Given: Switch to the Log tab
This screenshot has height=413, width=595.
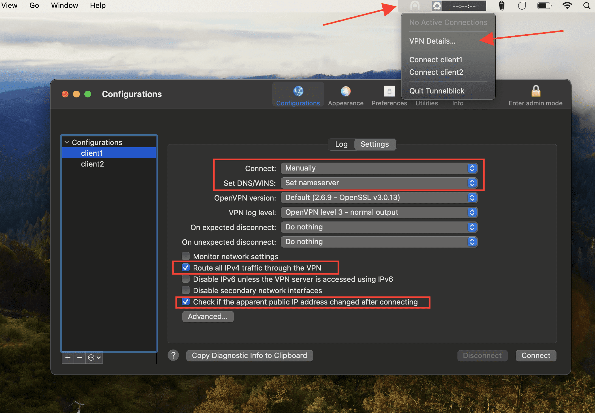Looking at the screenshot, I should pos(341,144).
